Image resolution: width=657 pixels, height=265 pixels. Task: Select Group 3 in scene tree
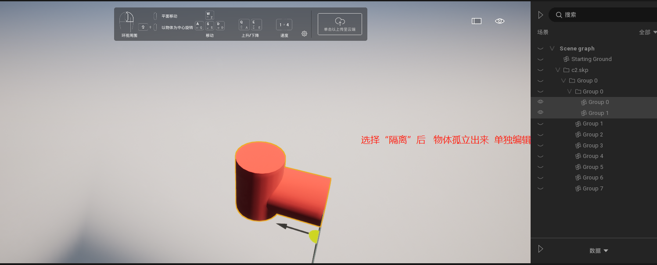click(592, 146)
